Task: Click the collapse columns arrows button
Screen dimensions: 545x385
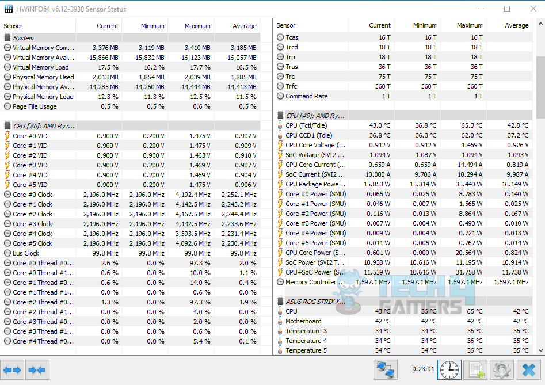Action: tap(37, 370)
